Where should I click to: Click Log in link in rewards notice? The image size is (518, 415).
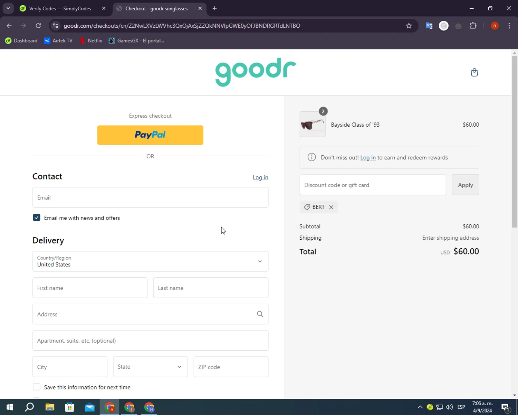click(x=368, y=157)
